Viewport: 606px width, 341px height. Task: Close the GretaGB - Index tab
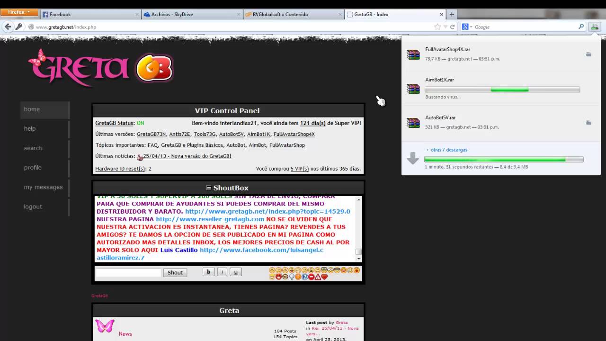441,14
